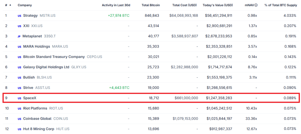
Task: Sort table by Total Bitcoin column
Action: (x=150, y=5)
